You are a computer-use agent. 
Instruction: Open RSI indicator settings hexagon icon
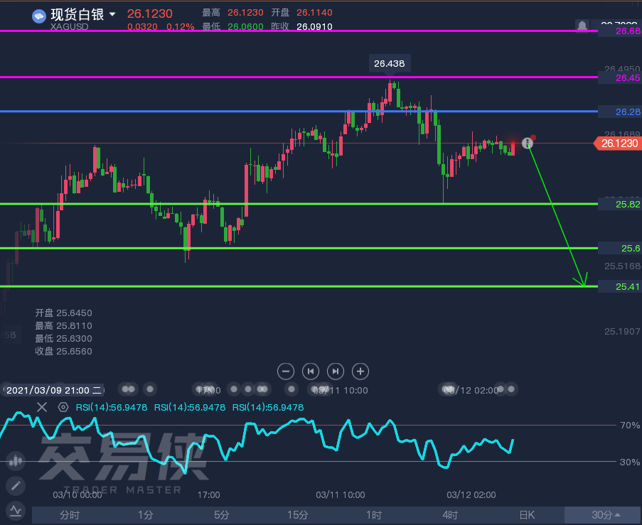tap(63, 407)
